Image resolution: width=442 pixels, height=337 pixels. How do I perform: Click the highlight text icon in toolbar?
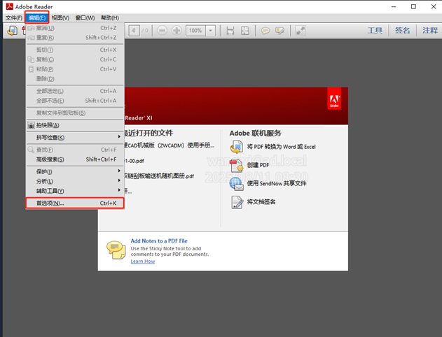(280, 31)
